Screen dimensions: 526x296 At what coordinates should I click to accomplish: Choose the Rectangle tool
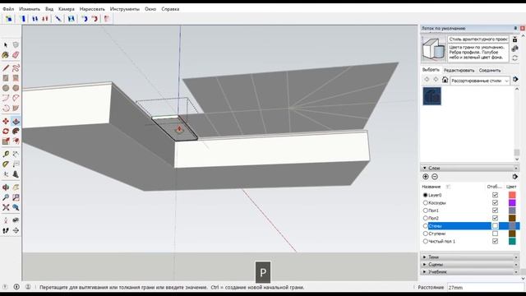(x=6, y=78)
